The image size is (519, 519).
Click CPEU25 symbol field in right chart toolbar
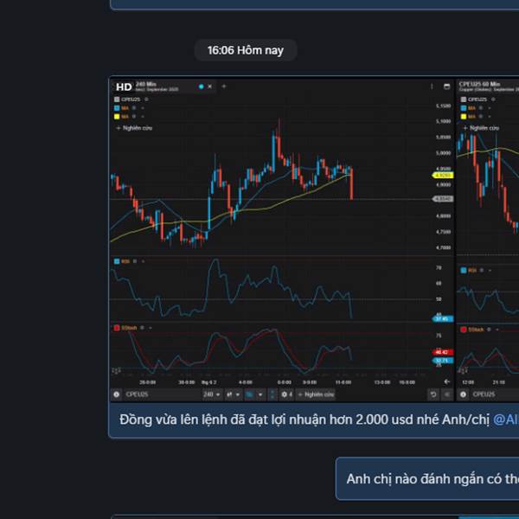coord(495,394)
